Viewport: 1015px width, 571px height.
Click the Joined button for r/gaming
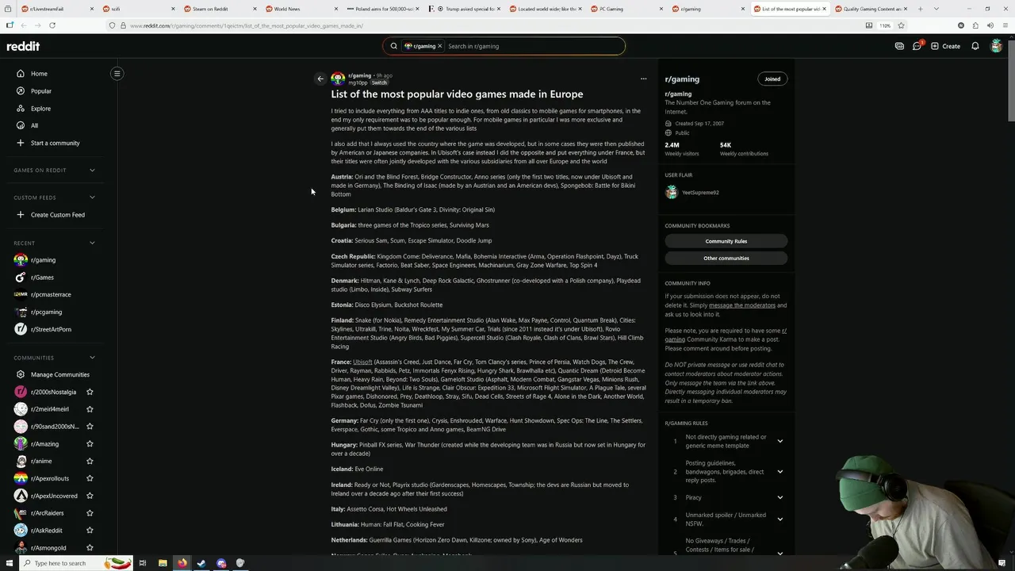point(772,79)
